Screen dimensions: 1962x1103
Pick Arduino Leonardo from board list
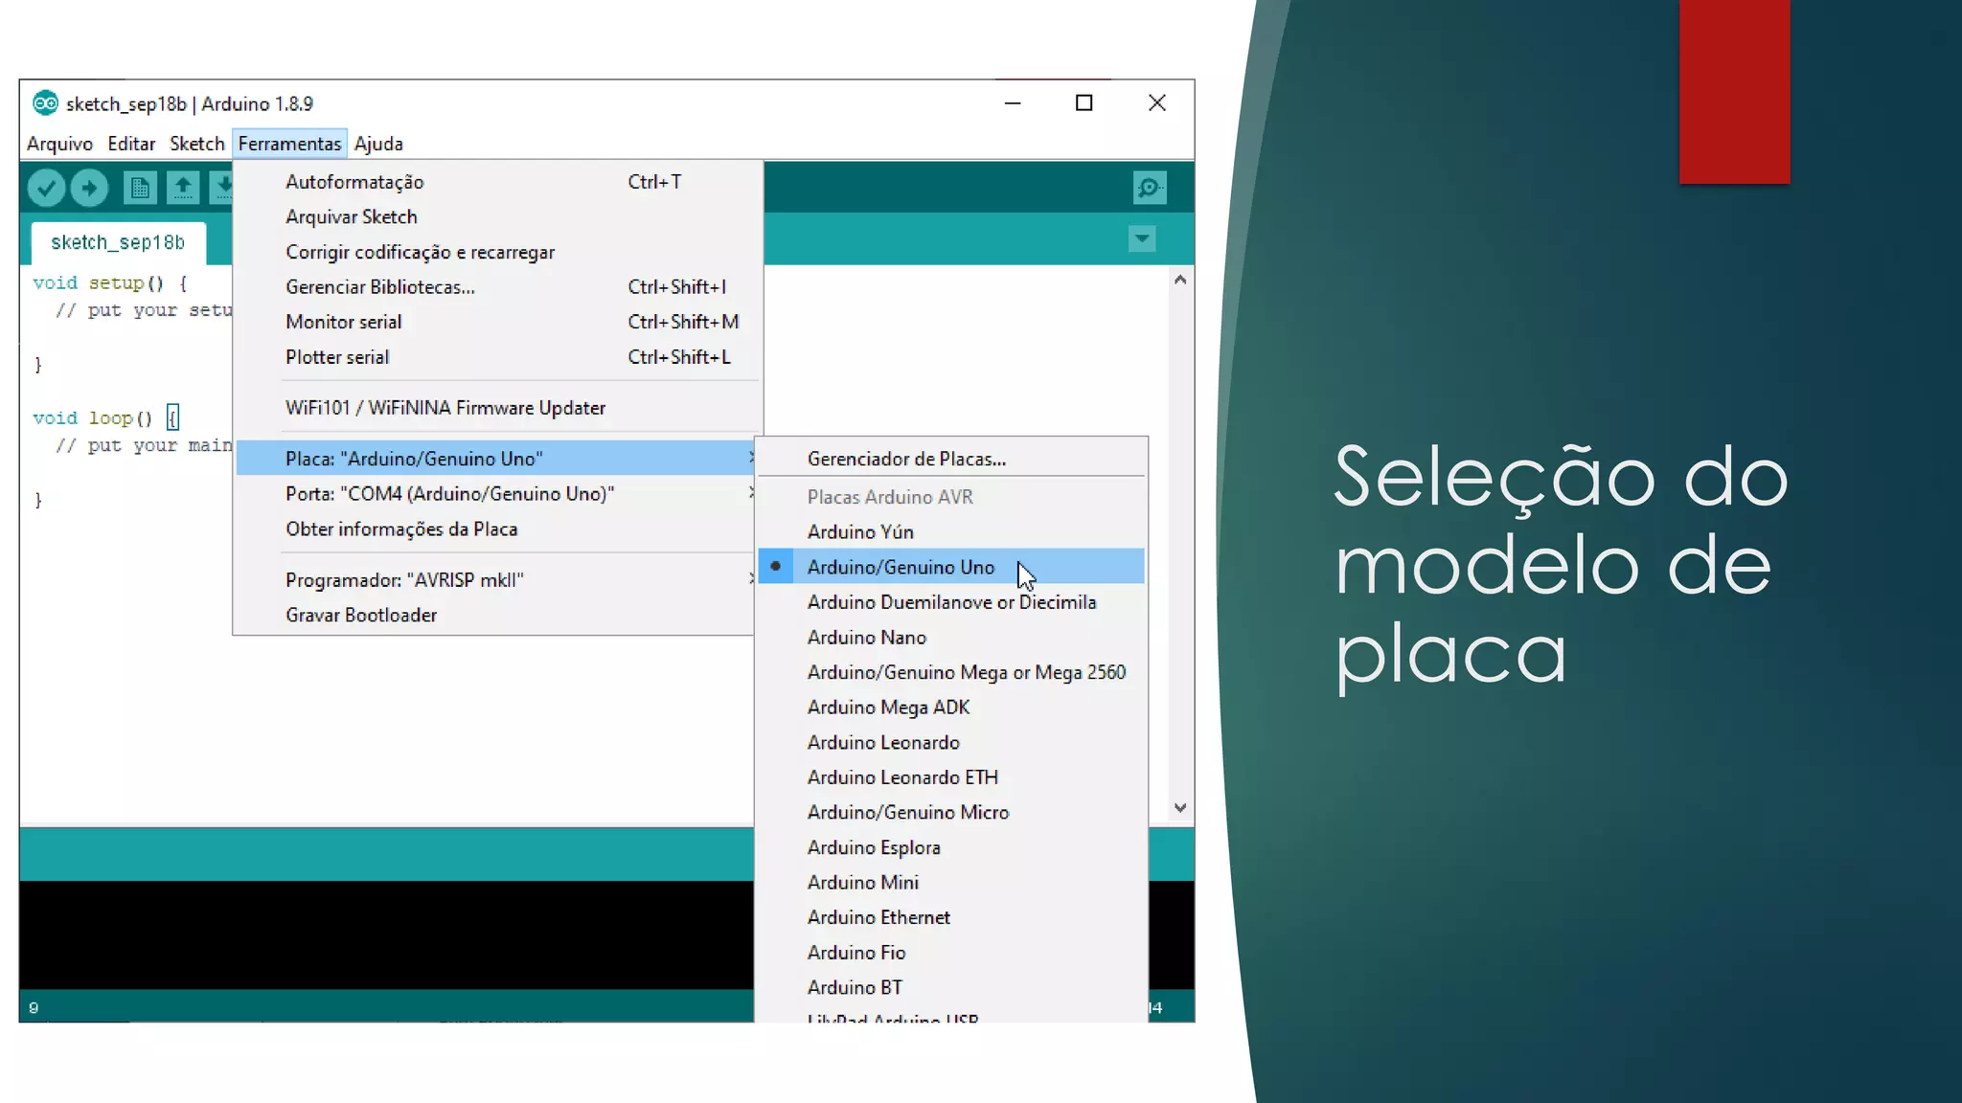click(x=882, y=743)
